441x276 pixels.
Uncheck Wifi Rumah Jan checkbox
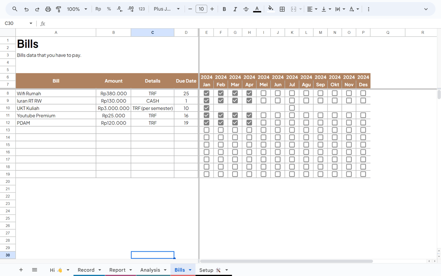click(207, 93)
